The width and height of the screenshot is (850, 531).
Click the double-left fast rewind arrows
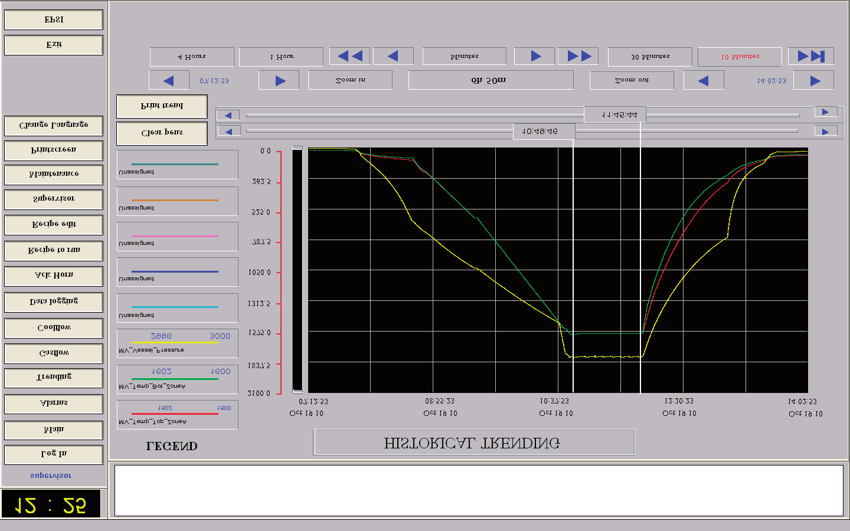[x=349, y=56]
